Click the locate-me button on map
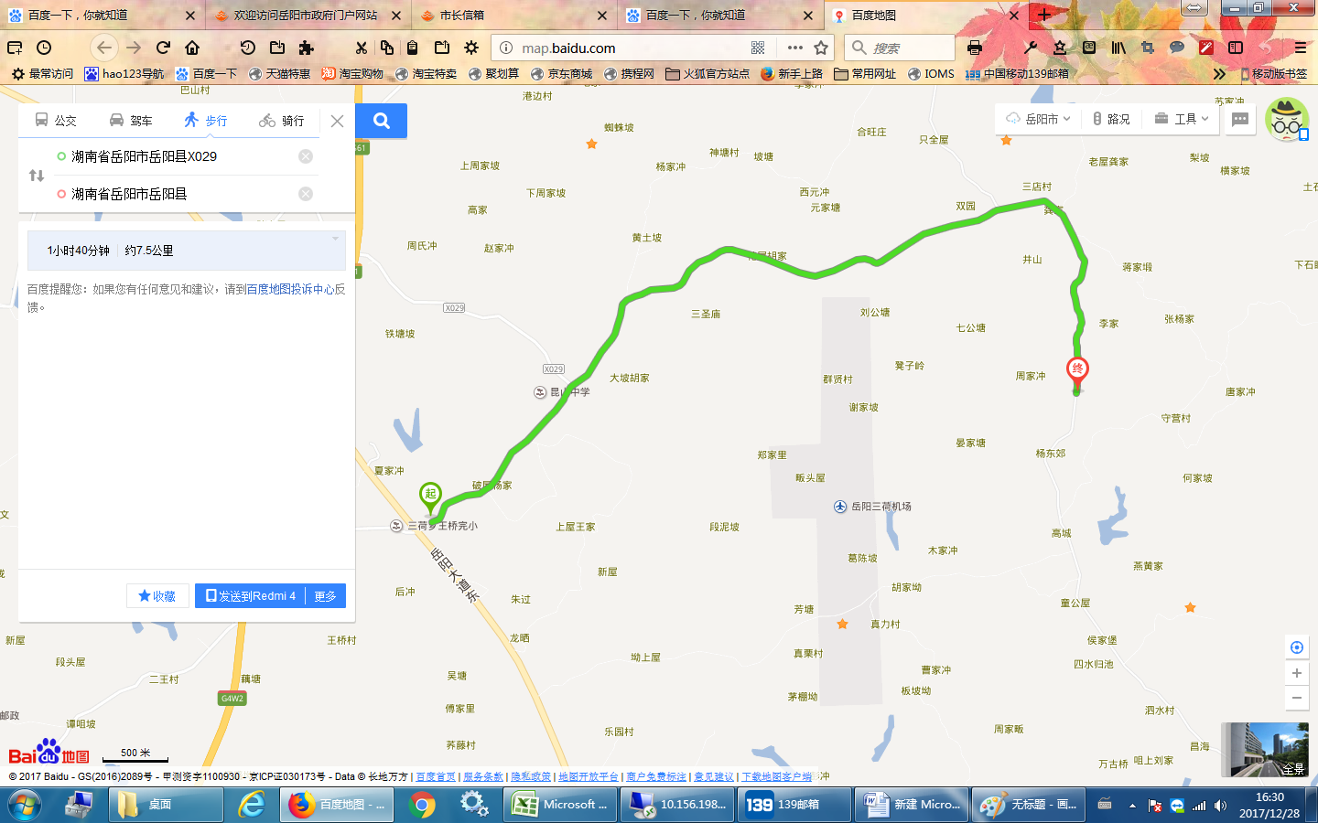 [x=1296, y=647]
